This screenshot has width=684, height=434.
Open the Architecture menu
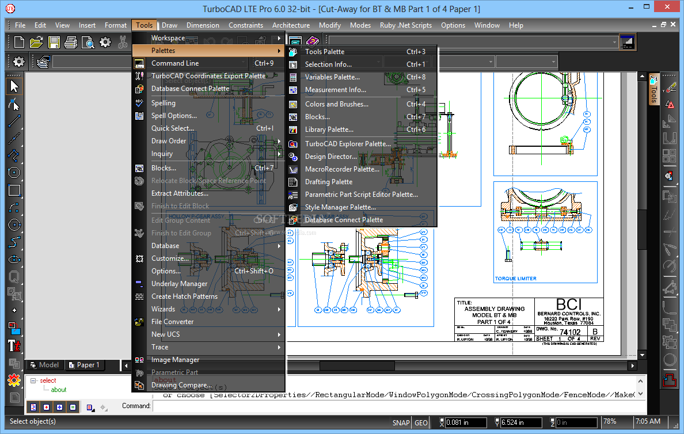click(291, 25)
